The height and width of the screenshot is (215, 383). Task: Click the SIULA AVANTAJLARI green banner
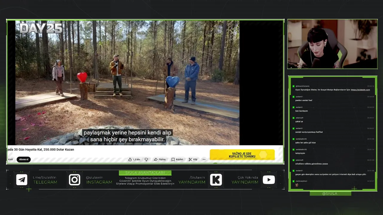click(x=145, y=173)
